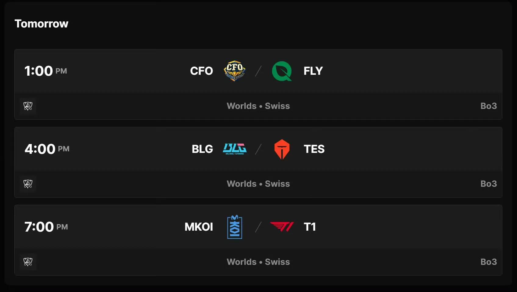
Task: Click Bo3 label in the MKOI match
Action: 488,262
